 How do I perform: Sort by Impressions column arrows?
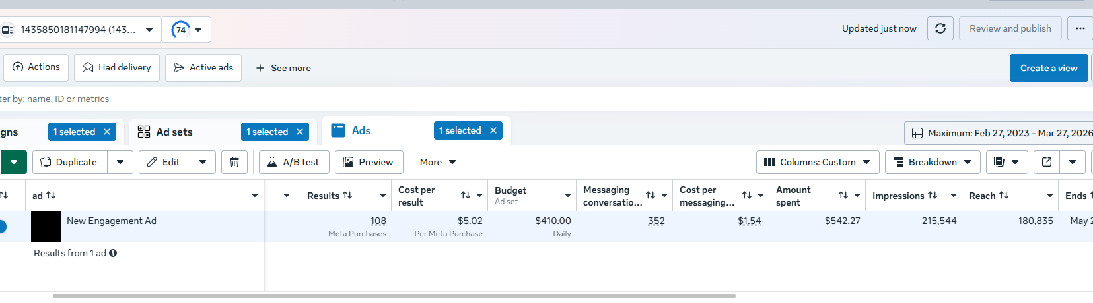tap(933, 196)
